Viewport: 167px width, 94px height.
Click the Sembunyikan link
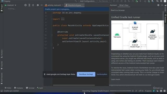(x=102, y=74)
